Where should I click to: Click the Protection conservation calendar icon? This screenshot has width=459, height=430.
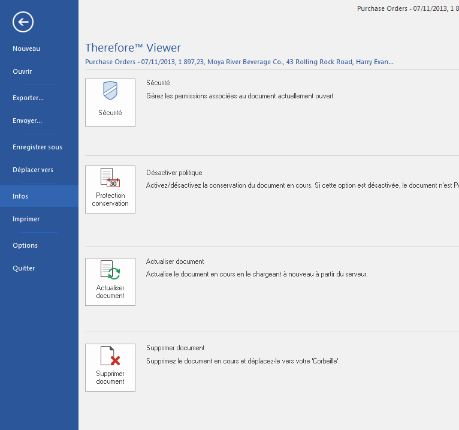pyautogui.click(x=110, y=179)
